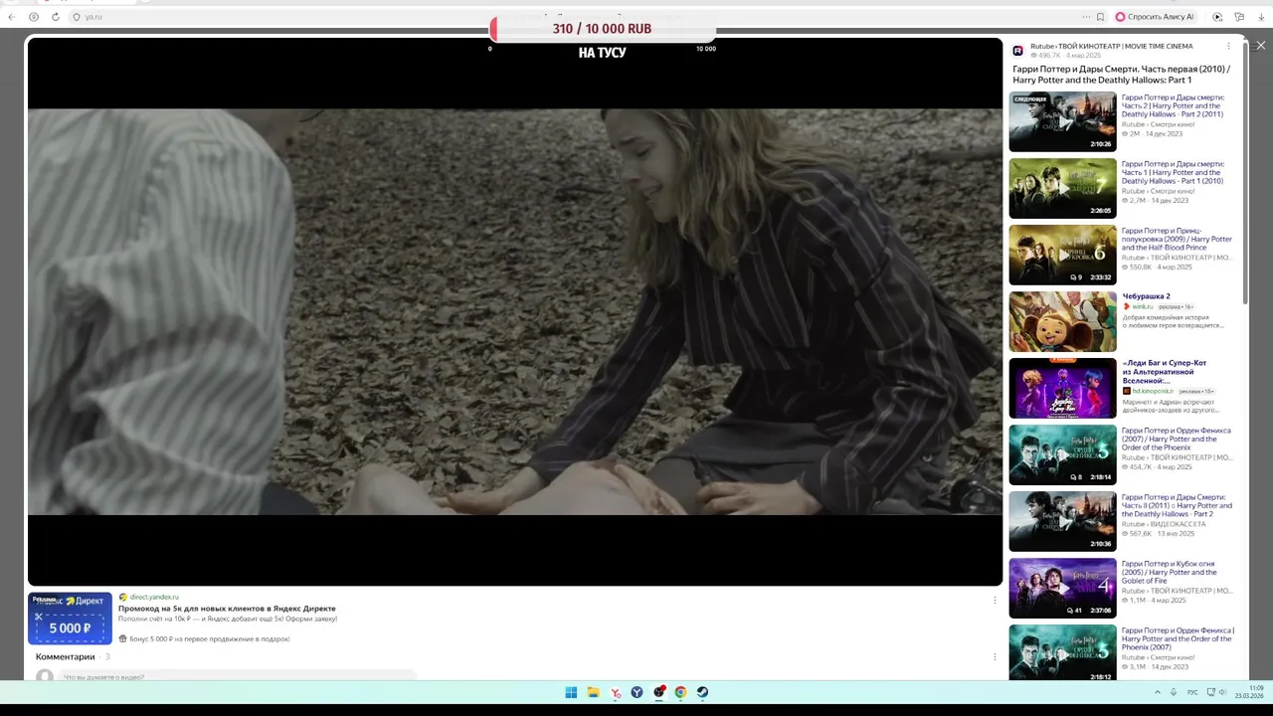Open the Direct ad's three-dot options menu
The image size is (1273, 716).
pos(995,600)
